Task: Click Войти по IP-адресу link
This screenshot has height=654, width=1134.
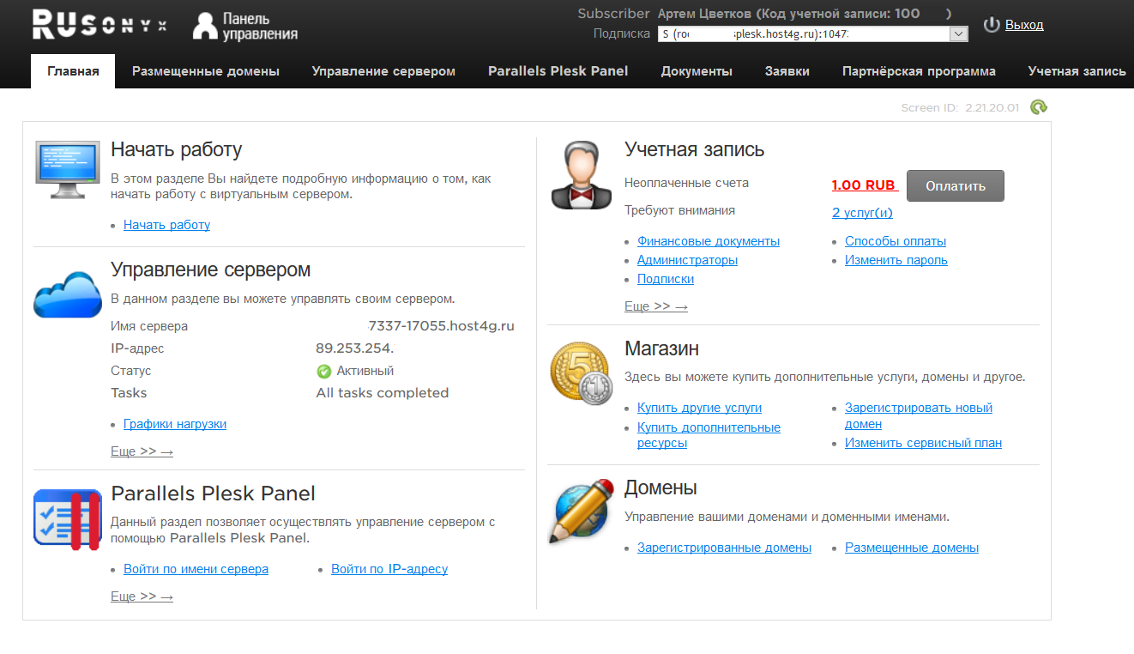Action: point(389,569)
